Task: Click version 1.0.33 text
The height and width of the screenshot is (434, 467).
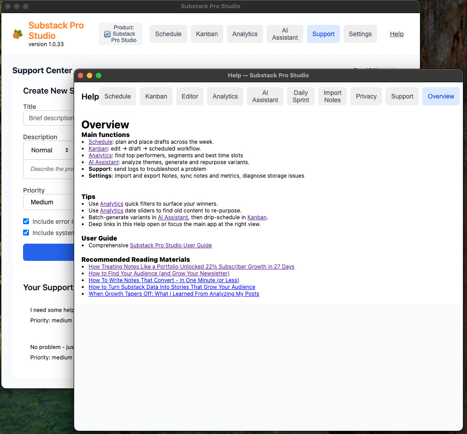Action: tap(46, 44)
